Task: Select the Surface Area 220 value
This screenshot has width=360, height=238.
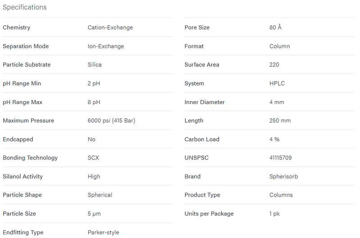Action: coord(274,64)
